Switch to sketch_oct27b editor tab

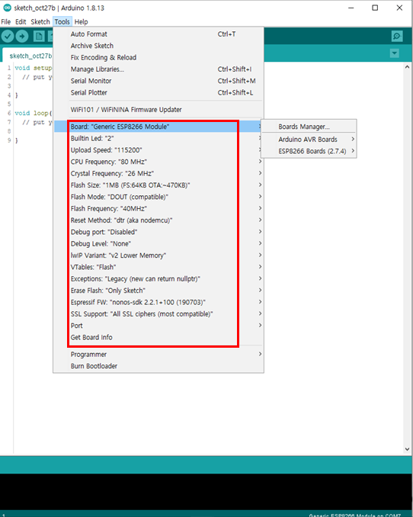point(29,56)
